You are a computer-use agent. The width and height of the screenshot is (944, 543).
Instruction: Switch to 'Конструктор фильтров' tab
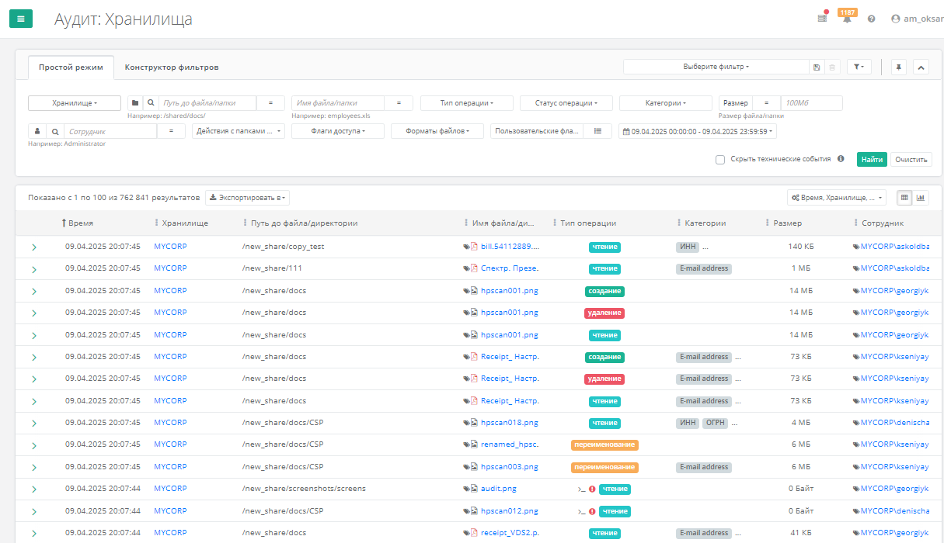click(172, 67)
